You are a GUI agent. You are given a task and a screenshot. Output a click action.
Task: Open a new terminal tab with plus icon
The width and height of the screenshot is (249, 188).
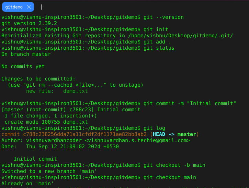(41, 7)
